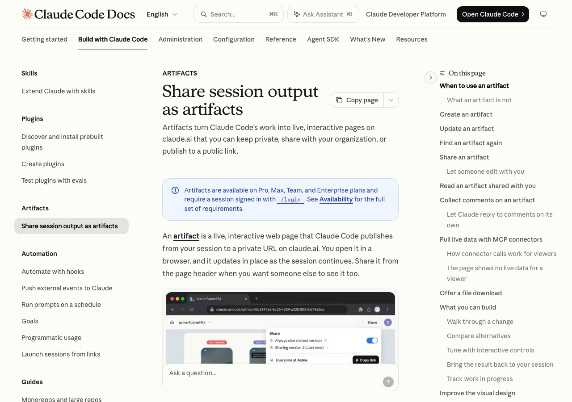Follow the Claude Developer Platform link
Image resolution: width=572 pixels, height=402 pixels.
pos(406,14)
